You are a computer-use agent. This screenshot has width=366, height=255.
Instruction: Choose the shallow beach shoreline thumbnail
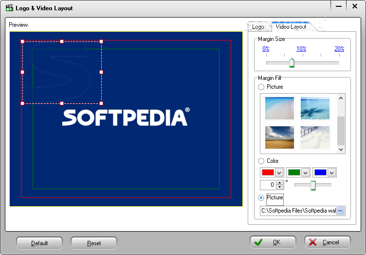(279, 108)
